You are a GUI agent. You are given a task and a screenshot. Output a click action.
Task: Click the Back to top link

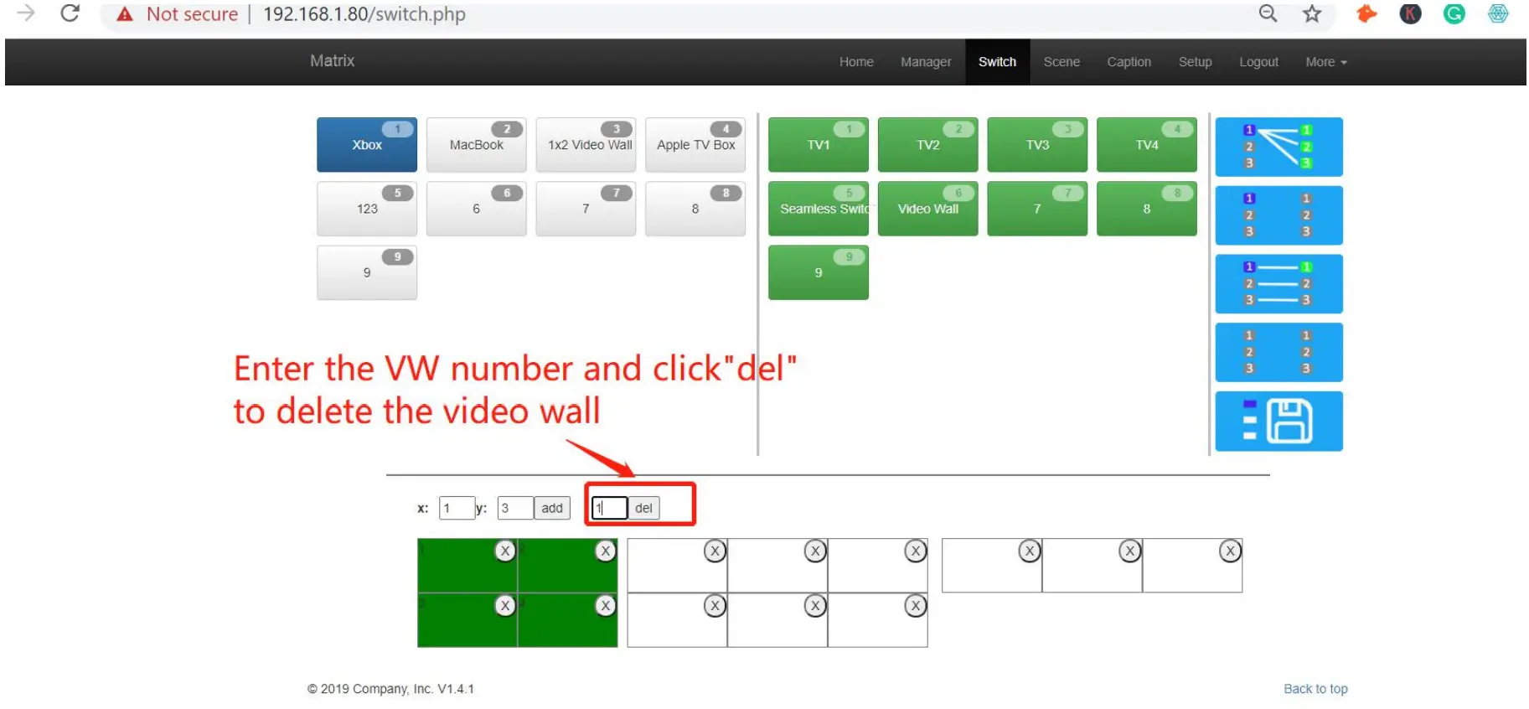point(1315,689)
